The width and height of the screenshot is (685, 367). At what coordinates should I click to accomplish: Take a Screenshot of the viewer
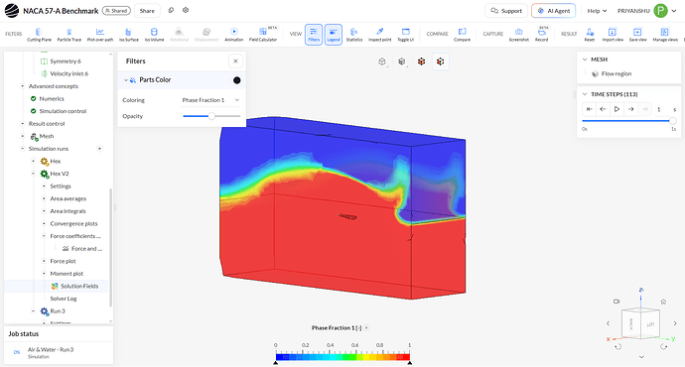pos(518,35)
